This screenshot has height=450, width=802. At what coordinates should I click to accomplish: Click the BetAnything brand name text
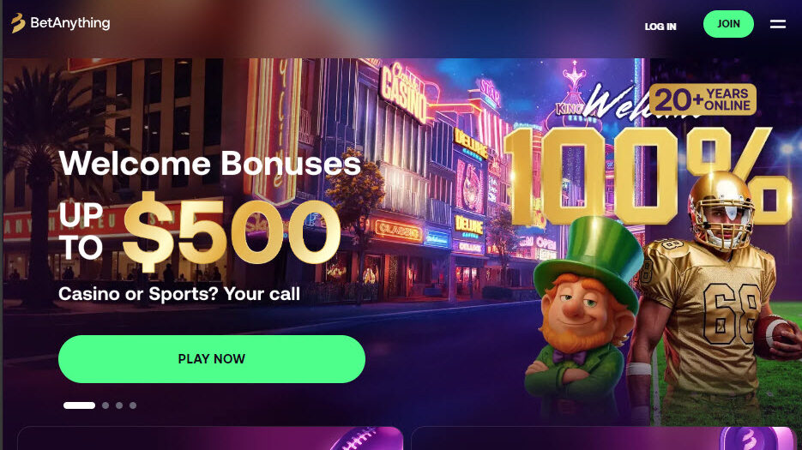tap(70, 23)
